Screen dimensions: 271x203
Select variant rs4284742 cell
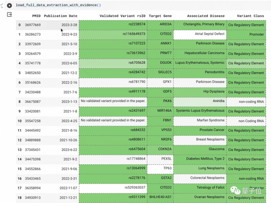click(x=113, y=73)
